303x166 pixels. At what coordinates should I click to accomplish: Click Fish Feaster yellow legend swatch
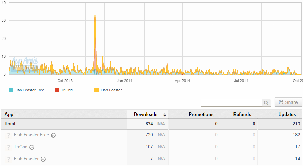[x=97, y=90]
